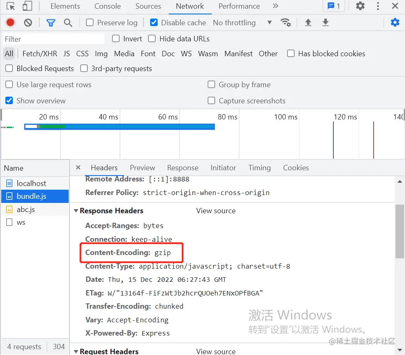Open the Sources tab

148,6
